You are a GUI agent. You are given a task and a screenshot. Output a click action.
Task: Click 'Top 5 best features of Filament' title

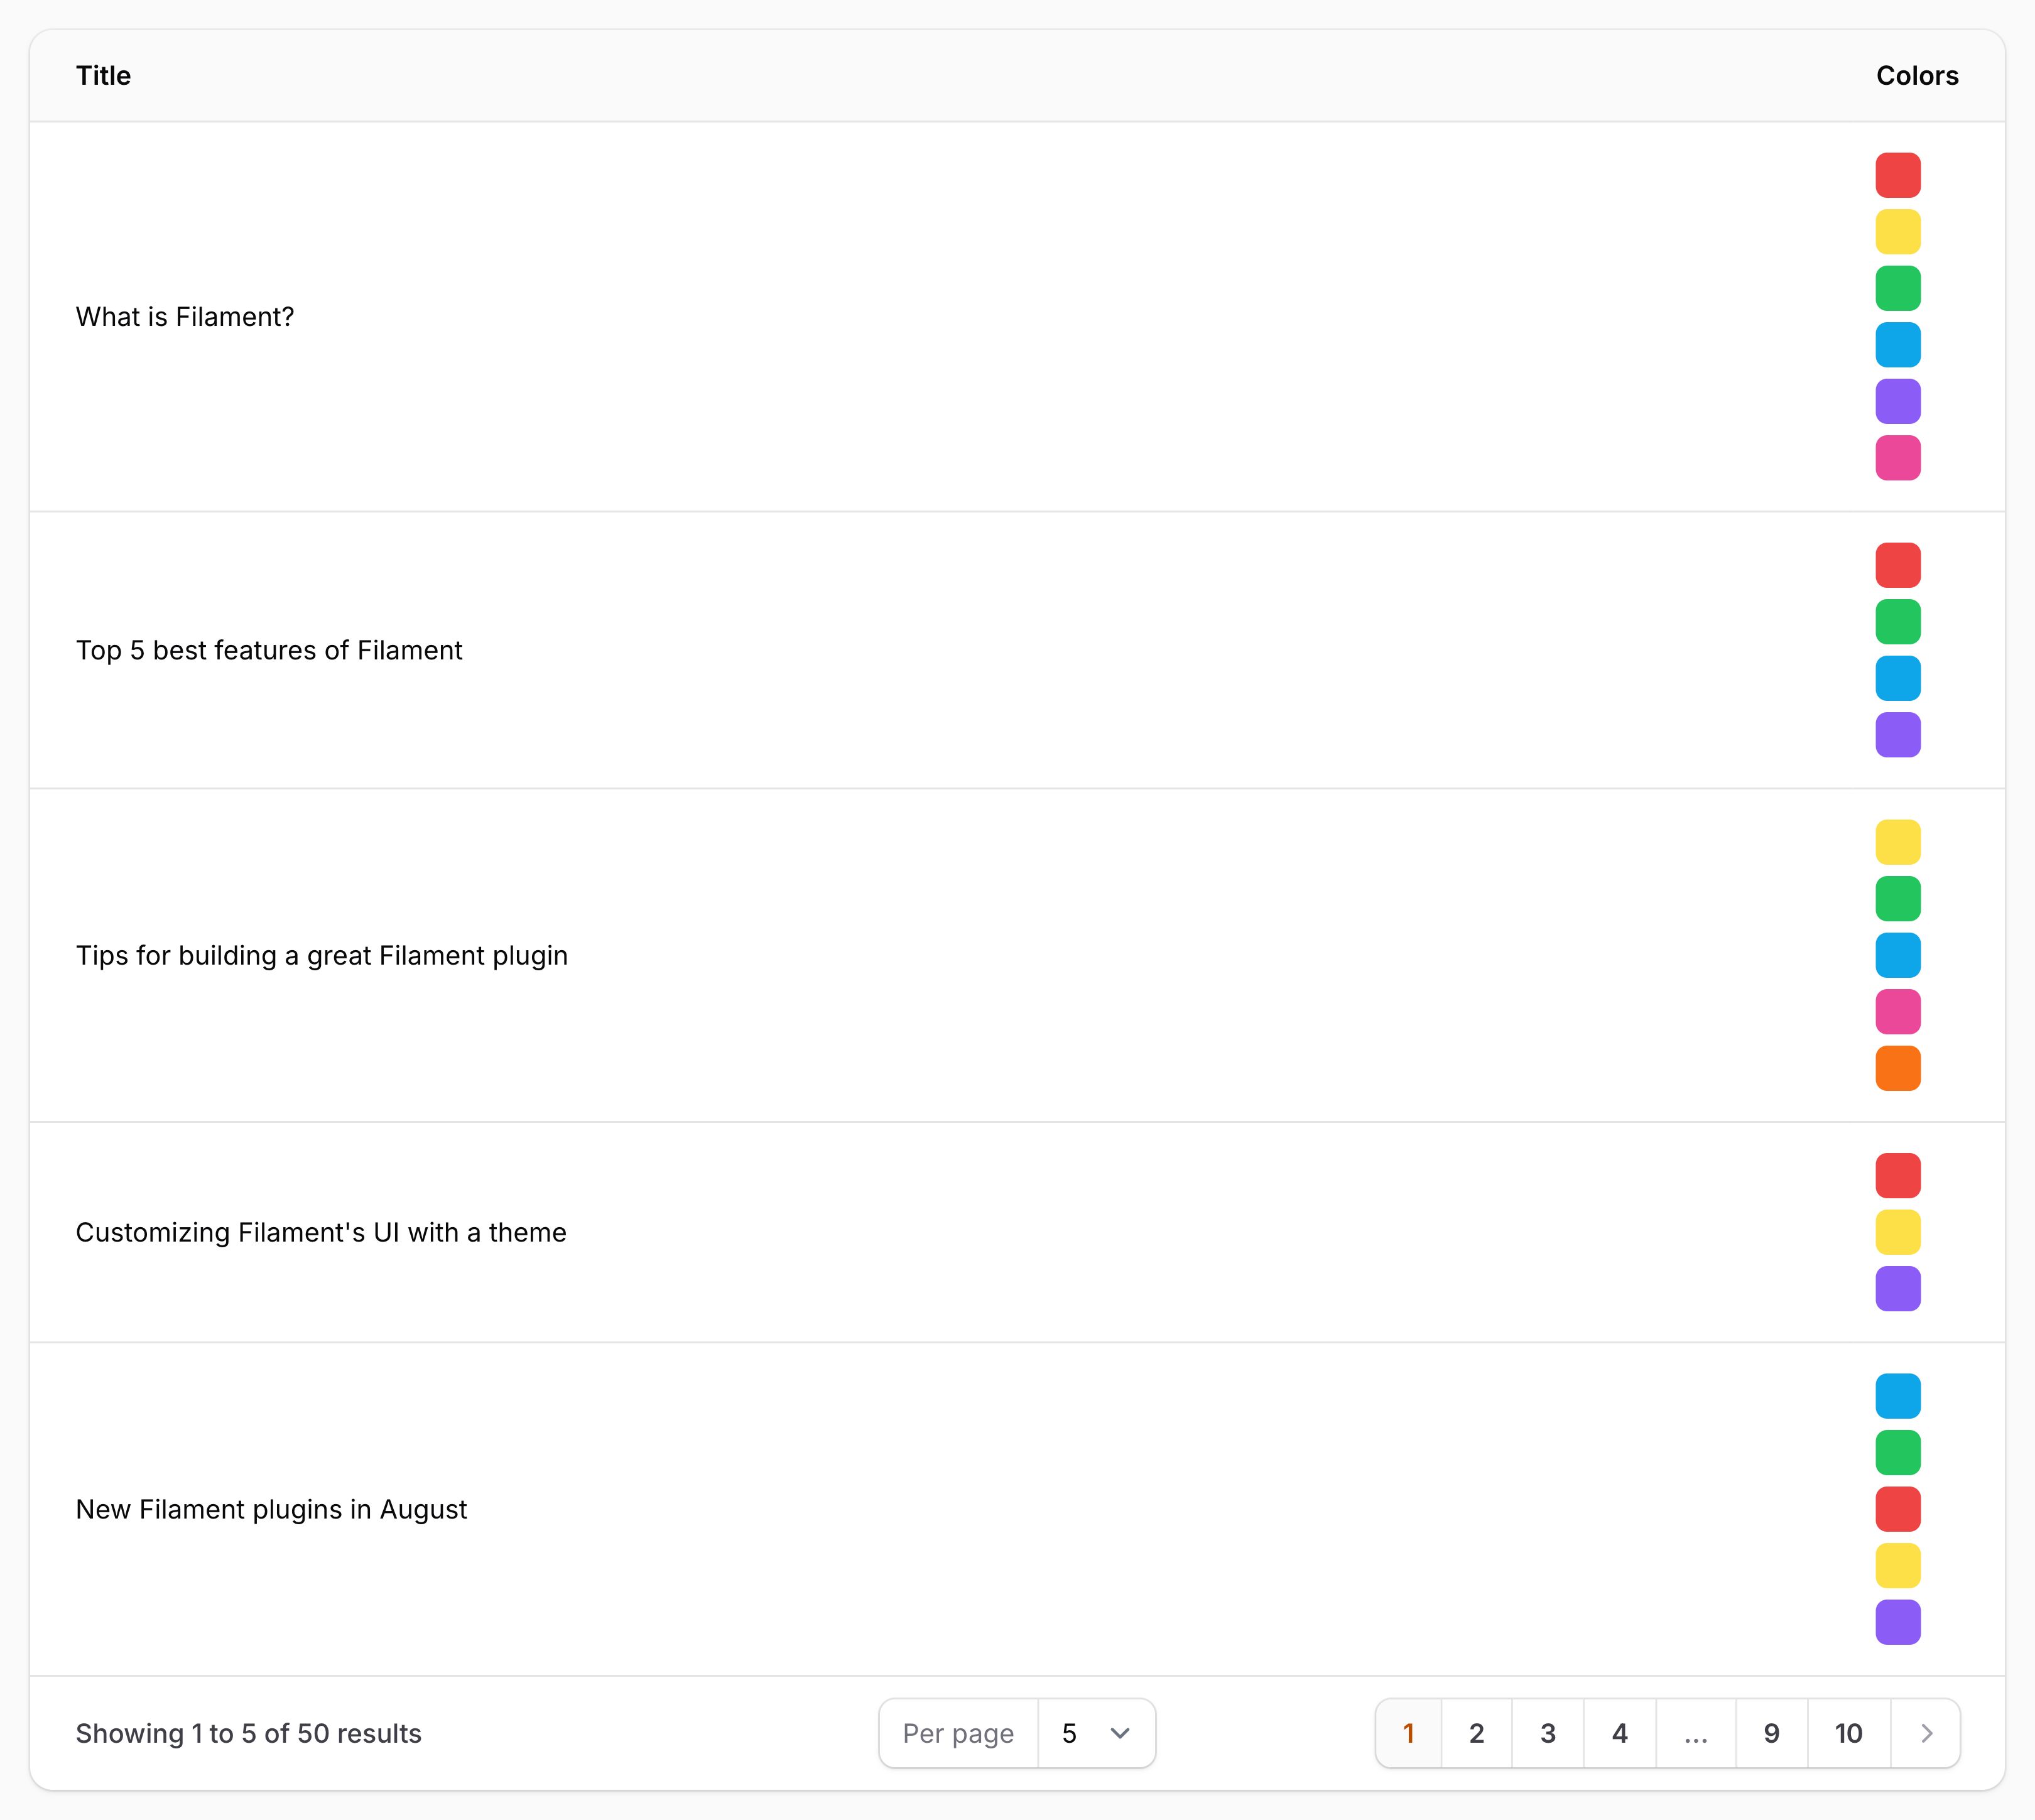pyautogui.click(x=269, y=650)
